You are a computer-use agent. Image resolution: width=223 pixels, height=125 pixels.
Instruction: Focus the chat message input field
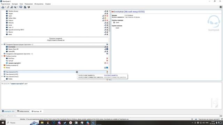click(x=110, y=116)
